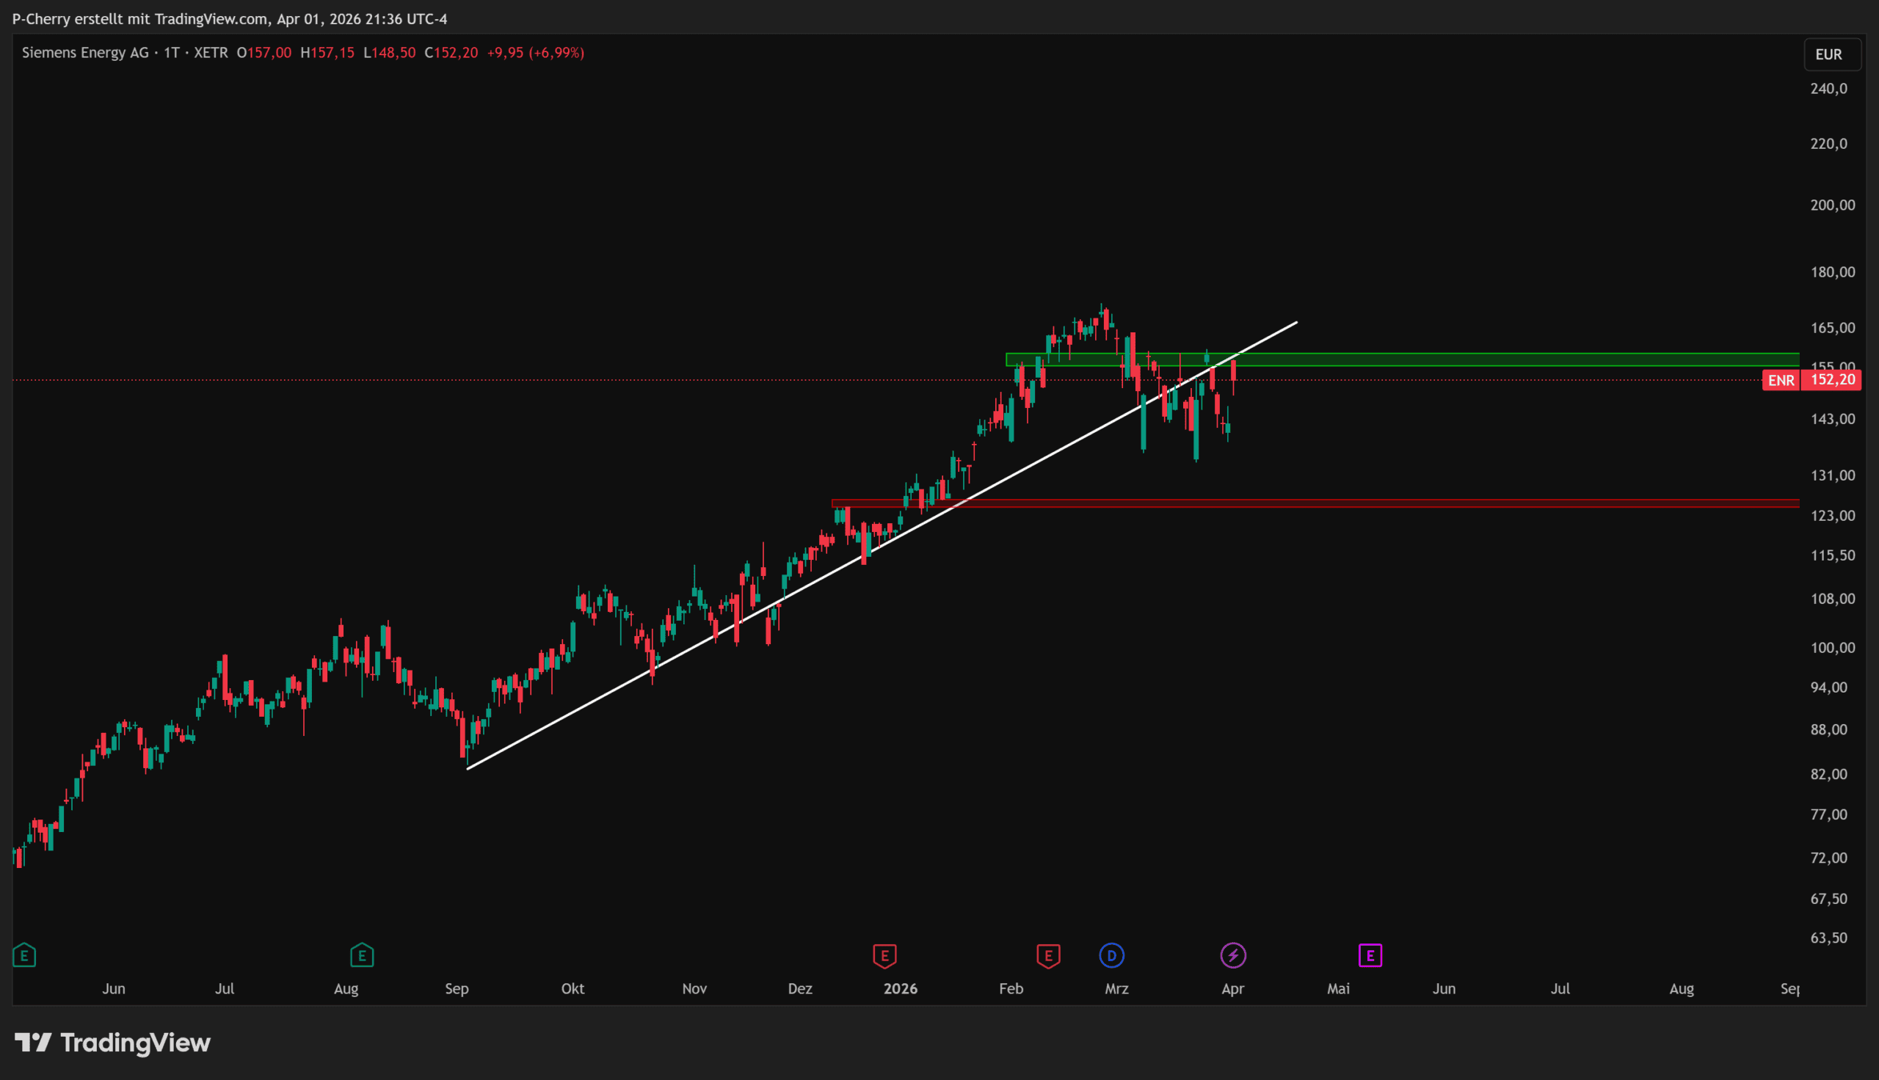This screenshot has width=1879, height=1080.
Task: Click the +9,95 (+6,99%) change value
Action: (x=535, y=53)
